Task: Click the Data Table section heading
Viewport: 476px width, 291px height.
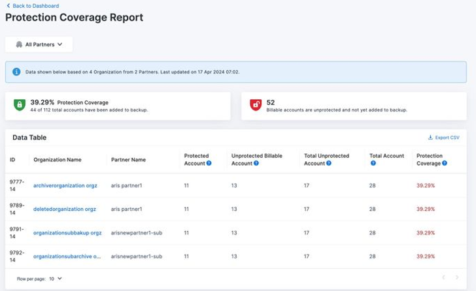Action: point(29,138)
